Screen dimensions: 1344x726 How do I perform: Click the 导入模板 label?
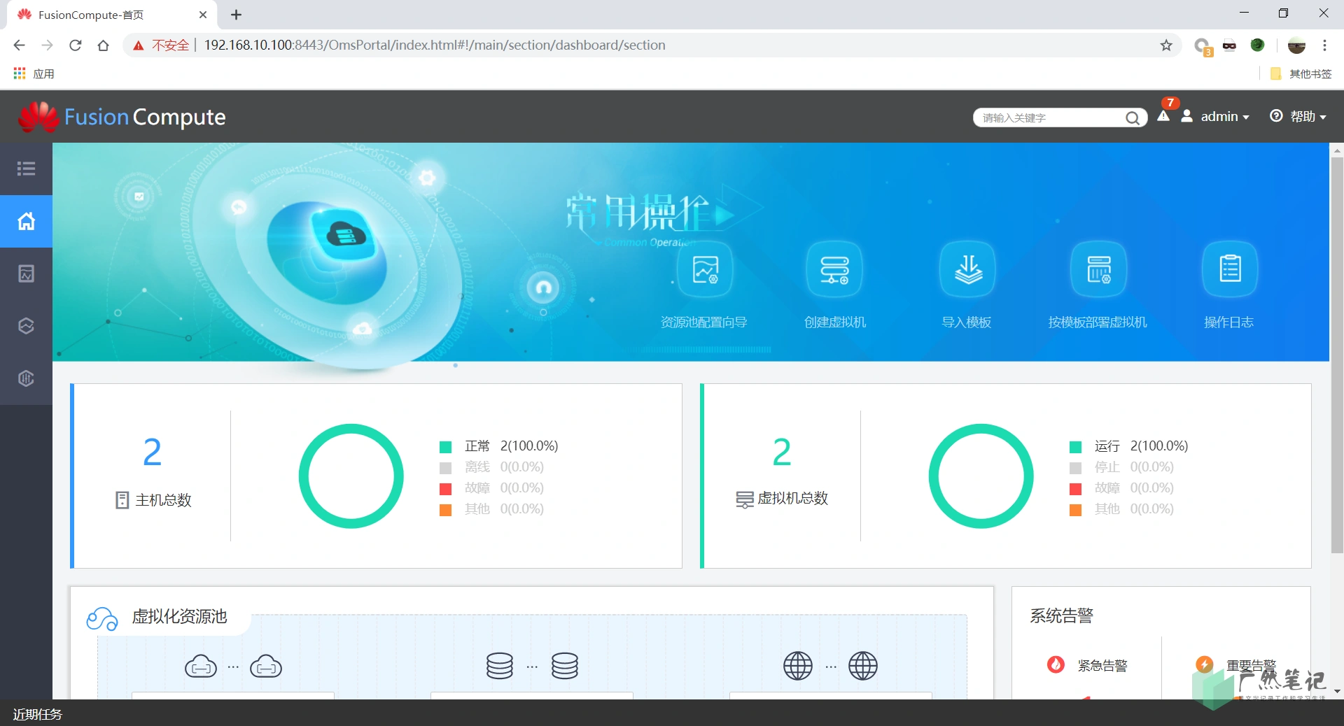click(x=967, y=322)
